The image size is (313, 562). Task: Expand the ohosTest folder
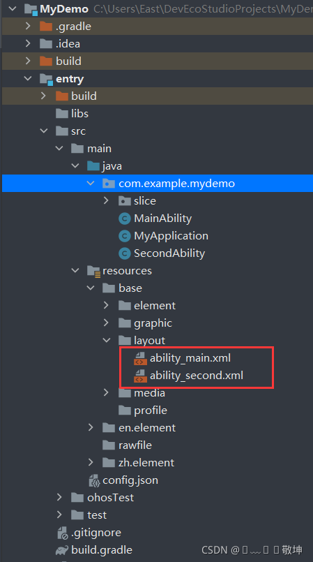point(59,498)
